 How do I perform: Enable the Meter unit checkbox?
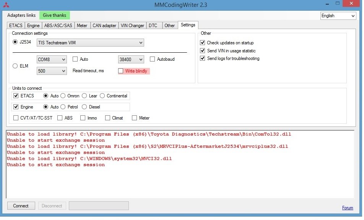(134, 118)
